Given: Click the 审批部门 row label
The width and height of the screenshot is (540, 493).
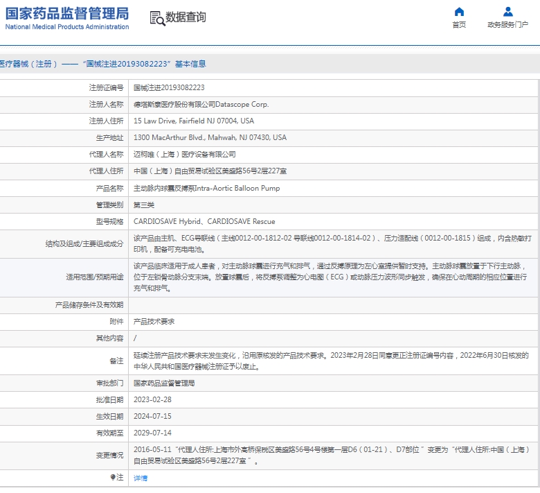Looking at the screenshot, I should click(109, 383).
